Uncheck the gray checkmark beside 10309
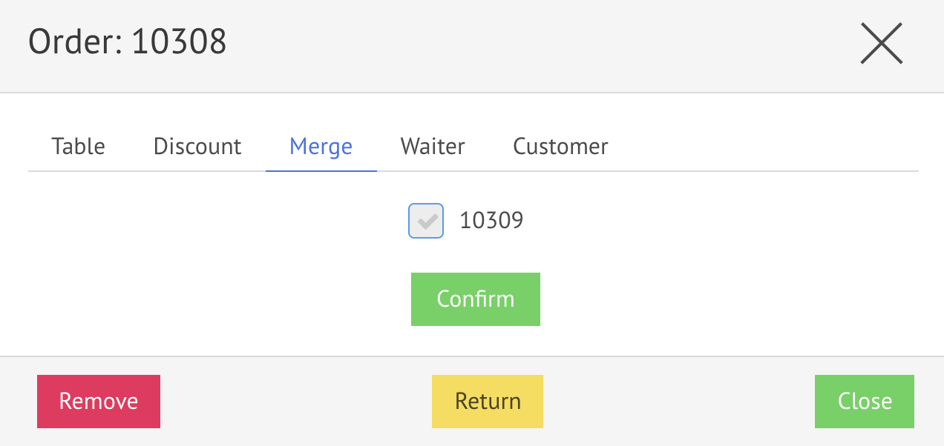This screenshot has width=944, height=446. pos(426,221)
